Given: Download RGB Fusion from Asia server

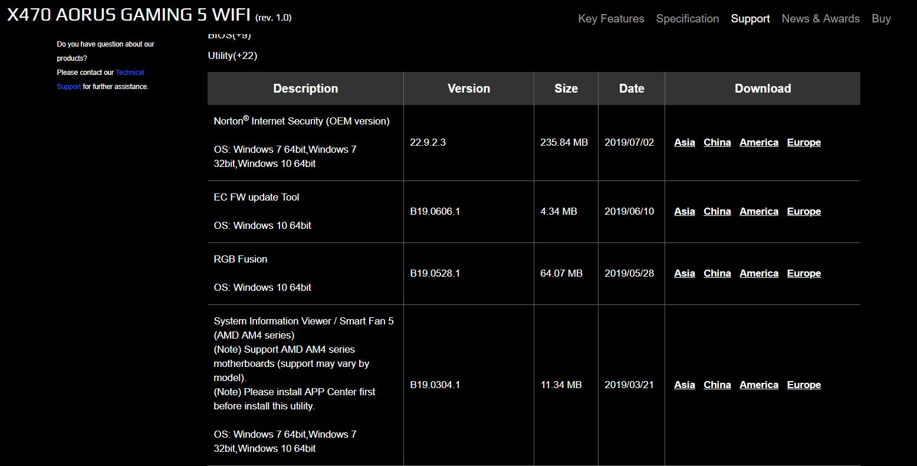Looking at the screenshot, I should (684, 273).
